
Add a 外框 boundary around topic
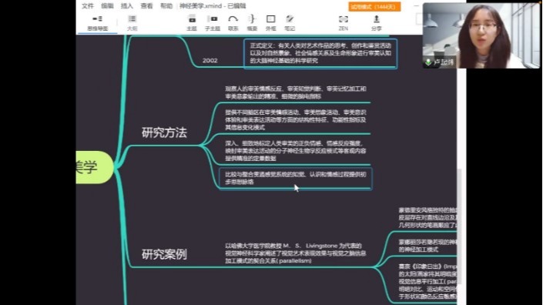point(270,23)
